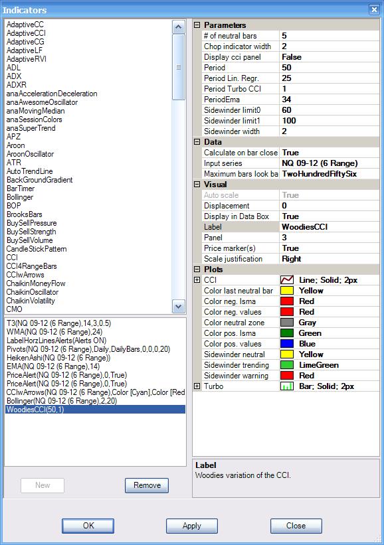Edit the Chop indicator width value
384x545 pixels.
point(330,46)
